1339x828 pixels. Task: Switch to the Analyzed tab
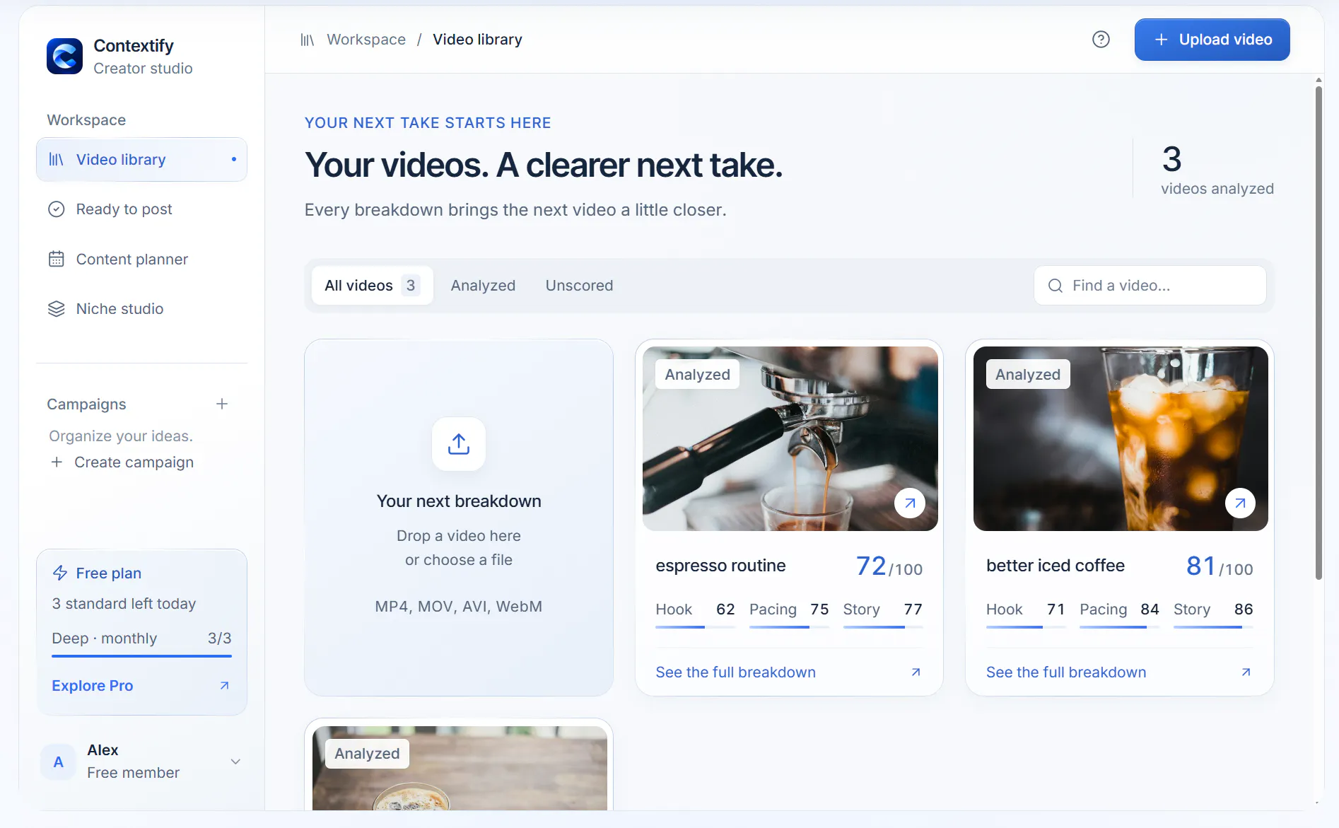483,286
